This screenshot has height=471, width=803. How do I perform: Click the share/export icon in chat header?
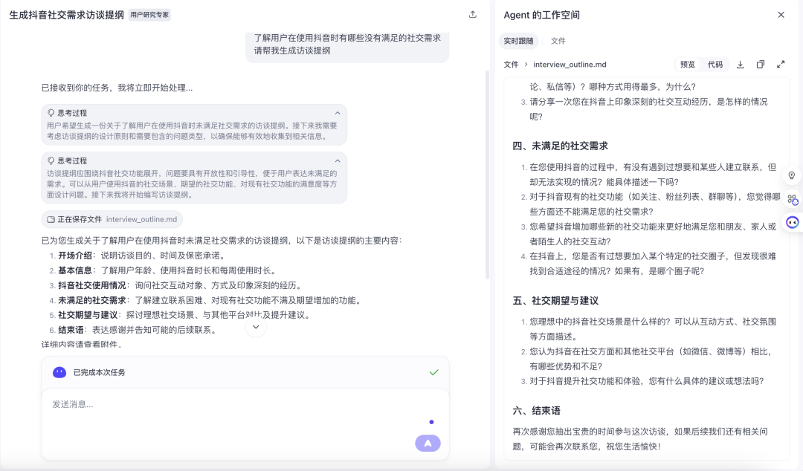(473, 14)
